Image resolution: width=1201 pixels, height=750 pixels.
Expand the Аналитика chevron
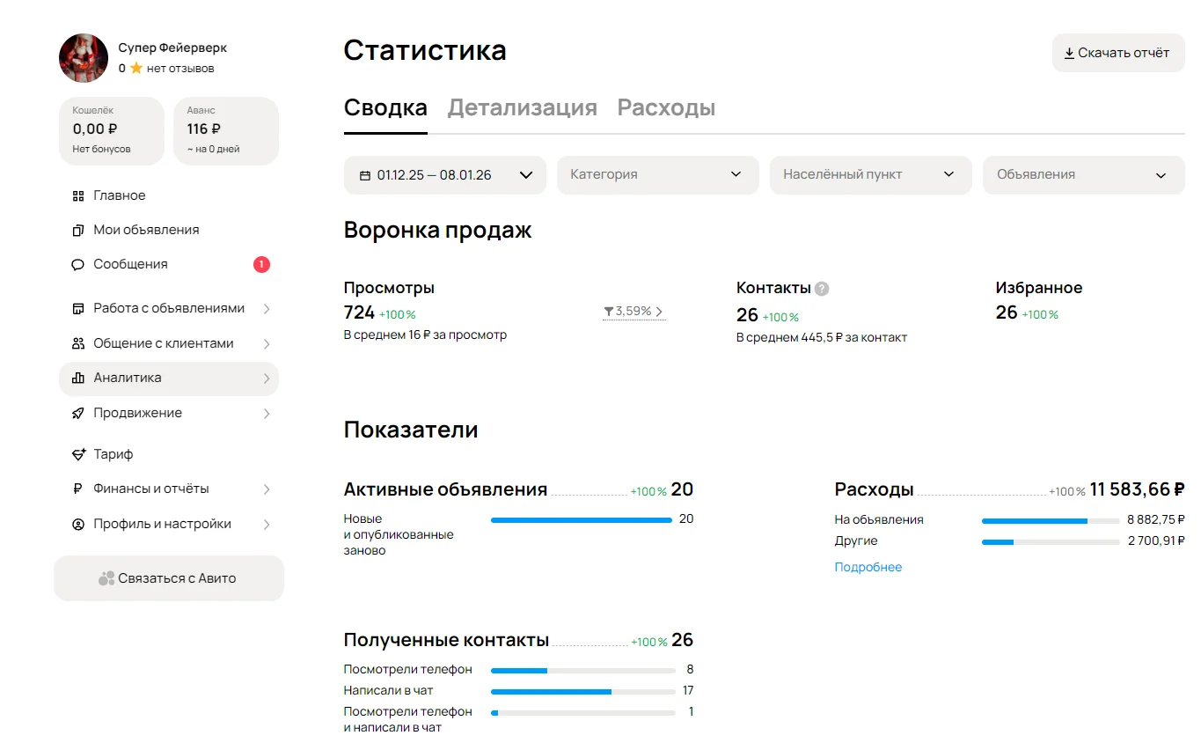pyautogui.click(x=267, y=379)
